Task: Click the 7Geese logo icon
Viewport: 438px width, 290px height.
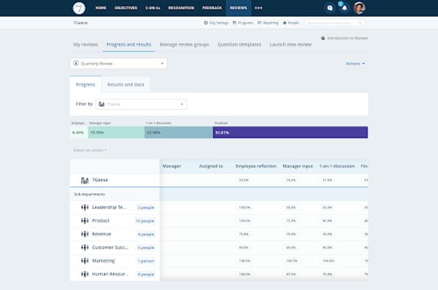Action: click(x=79, y=8)
